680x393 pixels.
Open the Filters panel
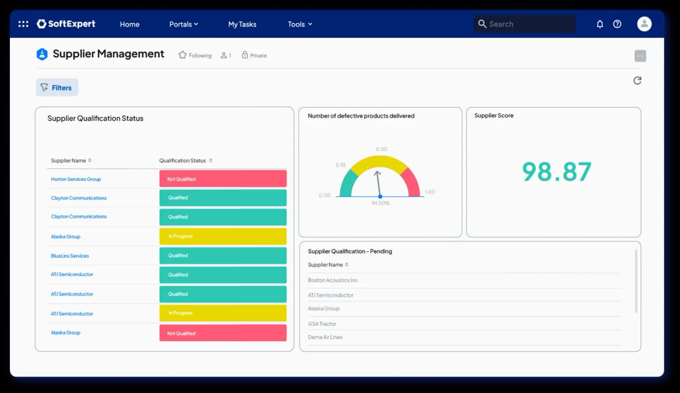pos(57,87)
